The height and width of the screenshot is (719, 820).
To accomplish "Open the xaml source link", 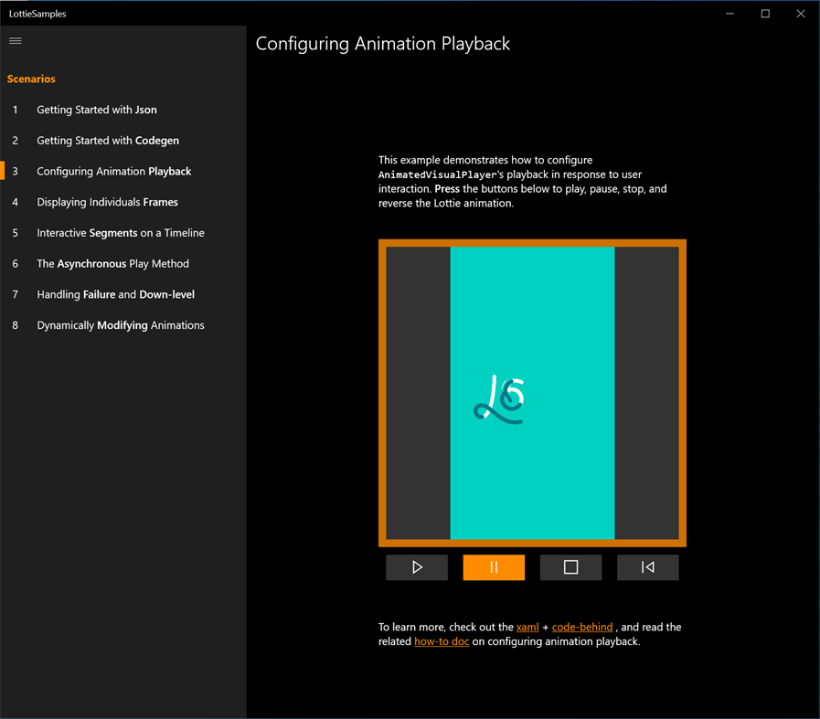I will [x=527, y=627].
